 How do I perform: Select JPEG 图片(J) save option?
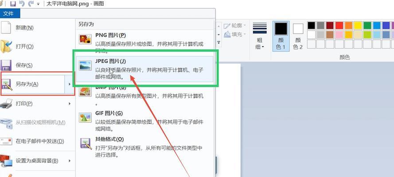144,69
